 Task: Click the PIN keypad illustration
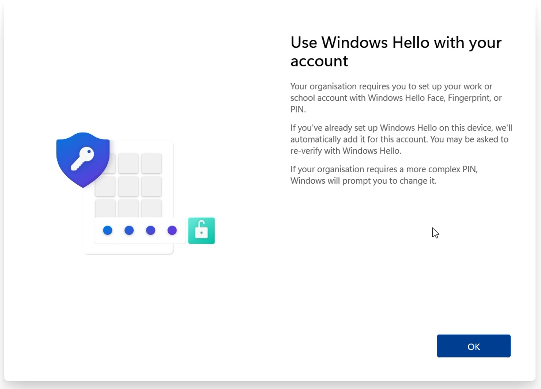pos(128,185)
